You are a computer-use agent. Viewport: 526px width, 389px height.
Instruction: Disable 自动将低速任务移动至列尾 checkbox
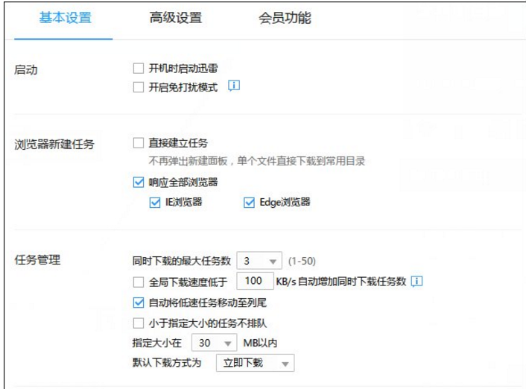[x=139, y=303]
